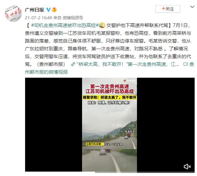This screenshot has width=197, height=176.
Task: Expand the post options chevron
Action: point(192,7)
